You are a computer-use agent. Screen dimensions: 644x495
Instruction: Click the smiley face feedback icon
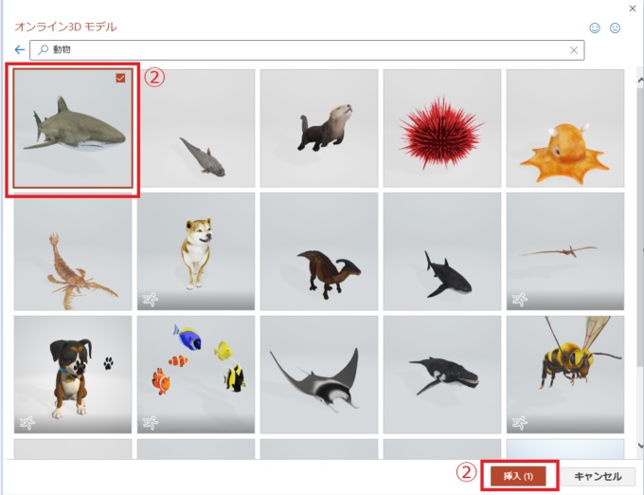coord(595,27)
